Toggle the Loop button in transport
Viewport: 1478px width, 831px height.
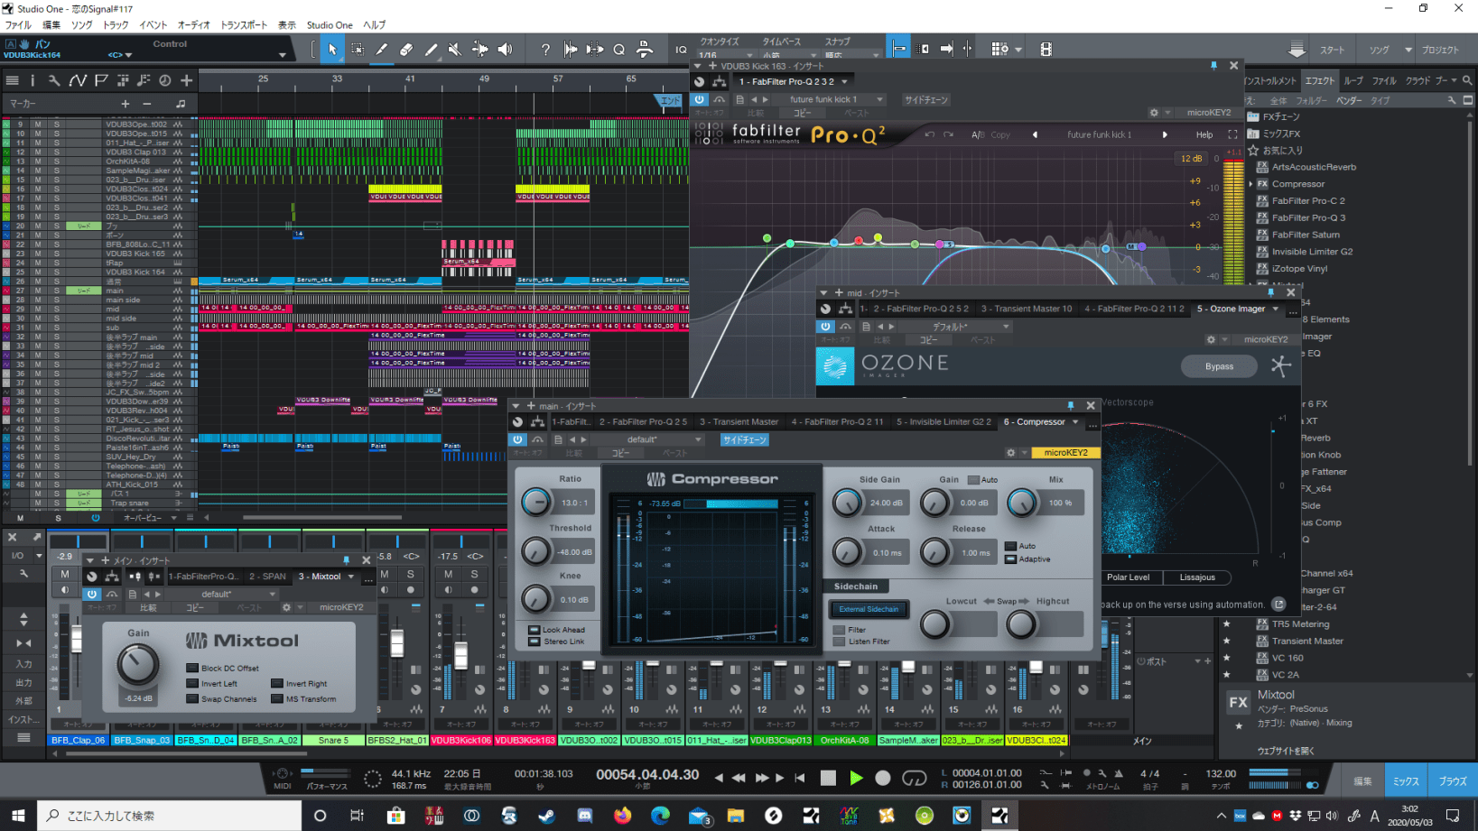click(914, 778)
